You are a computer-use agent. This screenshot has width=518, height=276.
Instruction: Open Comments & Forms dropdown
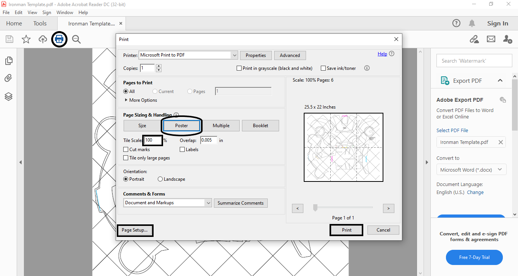point(168,203)
